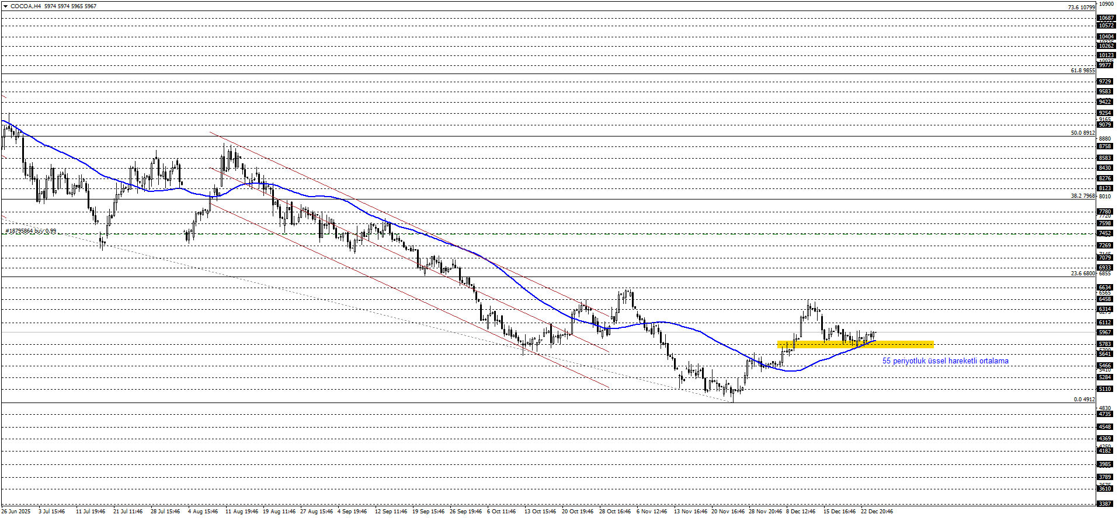Select the Fibonacci '50.0 8912' level label
The image size is (1119, 518).
click(x=1083, y=133)
